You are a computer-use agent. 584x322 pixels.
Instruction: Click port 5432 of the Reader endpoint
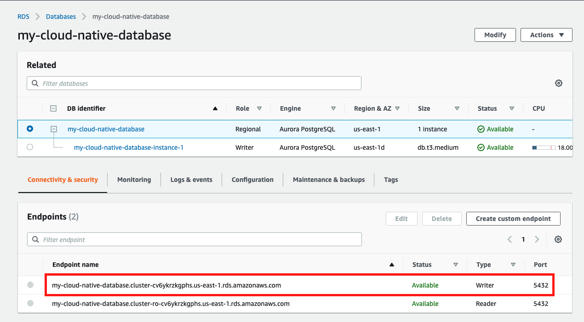[x=541, y=304]
